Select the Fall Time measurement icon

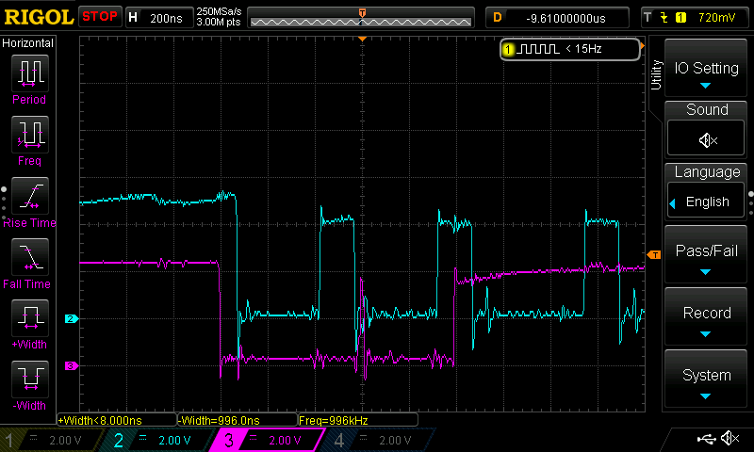click(29, 259)
